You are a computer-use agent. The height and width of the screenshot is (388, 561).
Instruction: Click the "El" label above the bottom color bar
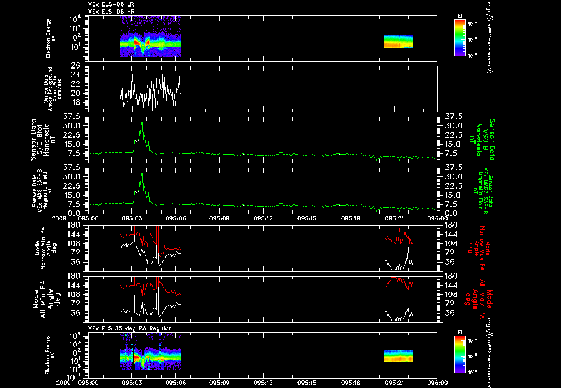point(460,332)
